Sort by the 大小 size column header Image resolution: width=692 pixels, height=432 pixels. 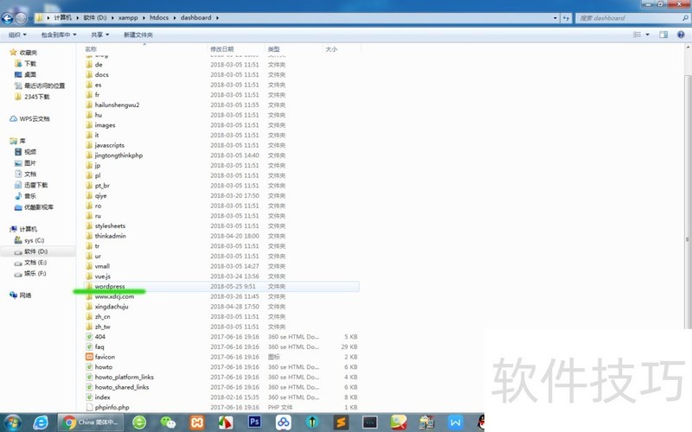pos(341,49)
